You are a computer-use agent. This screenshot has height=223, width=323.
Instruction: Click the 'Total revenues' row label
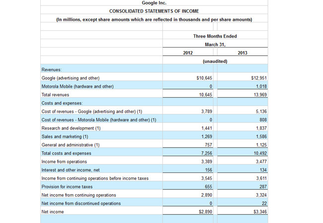point(55,95)
